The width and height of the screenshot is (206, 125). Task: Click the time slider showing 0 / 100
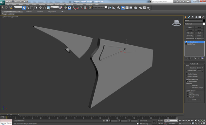pyautogui.click(x=9, y=114)
